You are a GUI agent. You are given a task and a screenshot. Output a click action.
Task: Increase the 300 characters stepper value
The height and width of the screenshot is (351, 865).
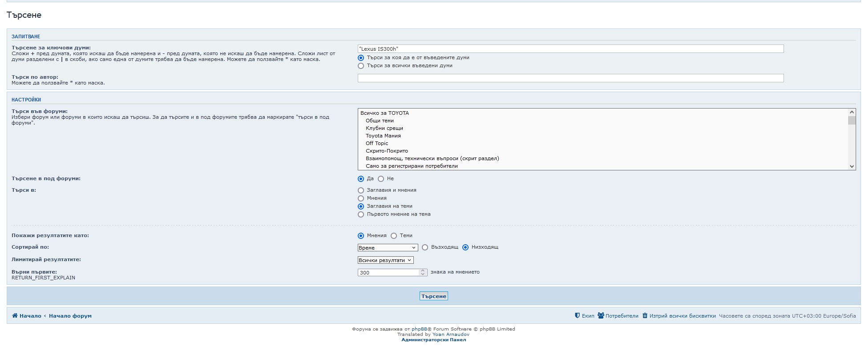pyautogui.click(x=423, y=271)
